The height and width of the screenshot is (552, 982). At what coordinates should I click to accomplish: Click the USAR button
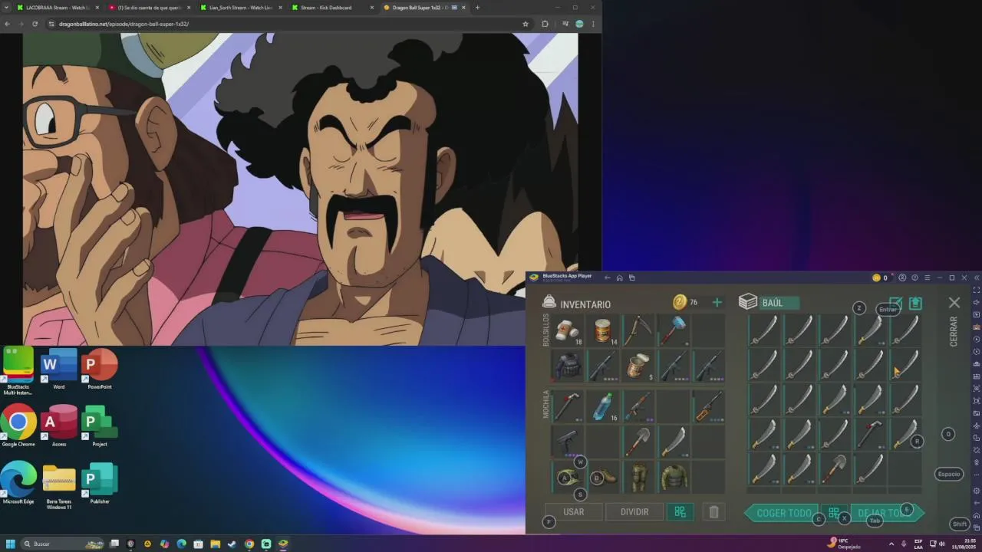[x=573, y=512]
